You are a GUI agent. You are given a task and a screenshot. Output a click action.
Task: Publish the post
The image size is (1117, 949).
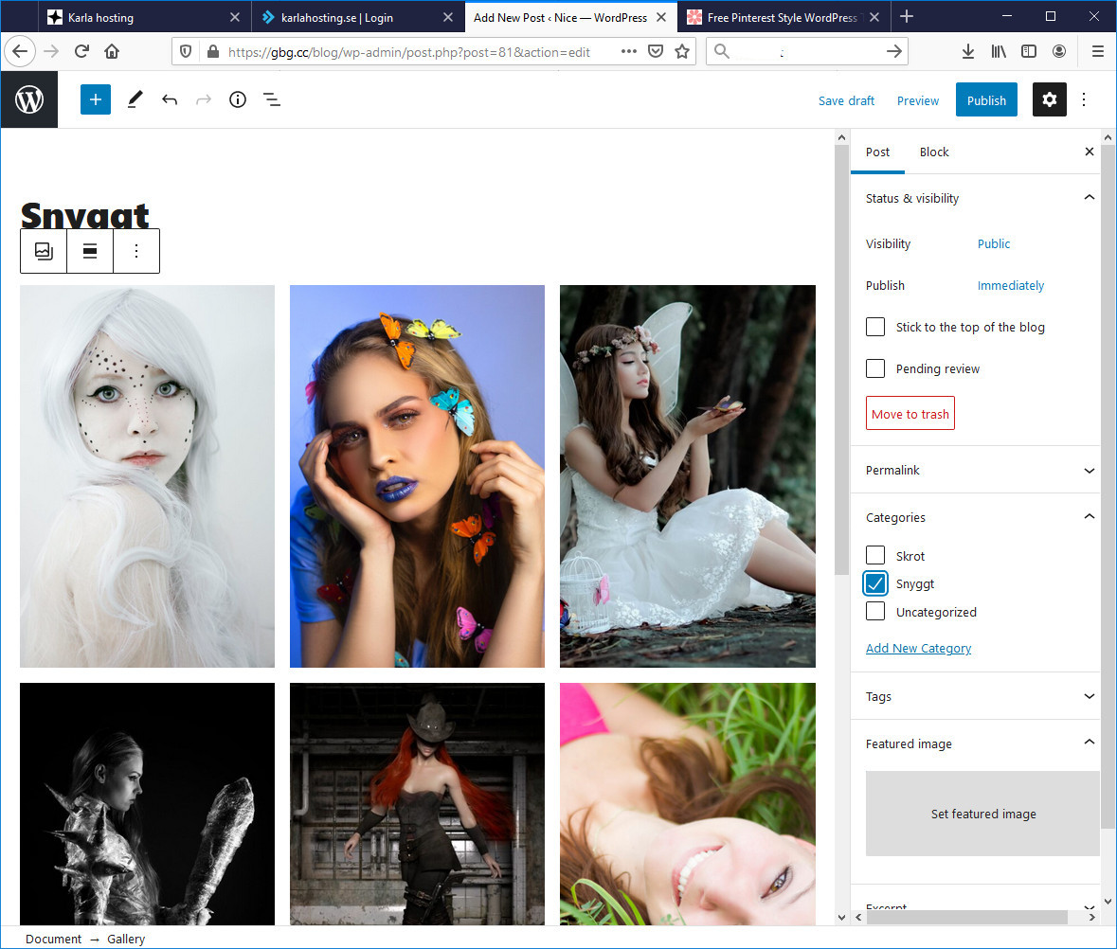click(986, 100)
